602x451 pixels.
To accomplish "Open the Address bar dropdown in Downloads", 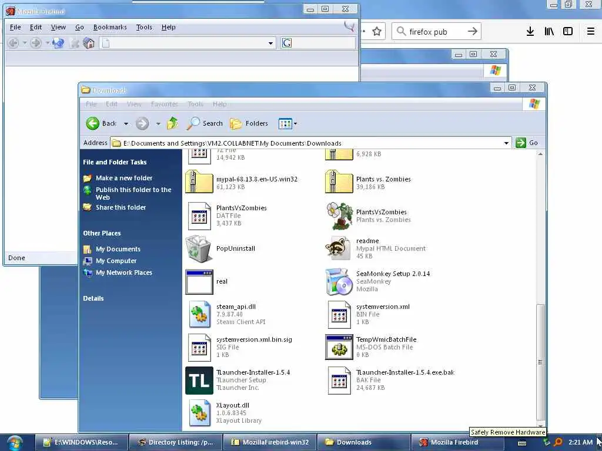I will tap(506, 143).
